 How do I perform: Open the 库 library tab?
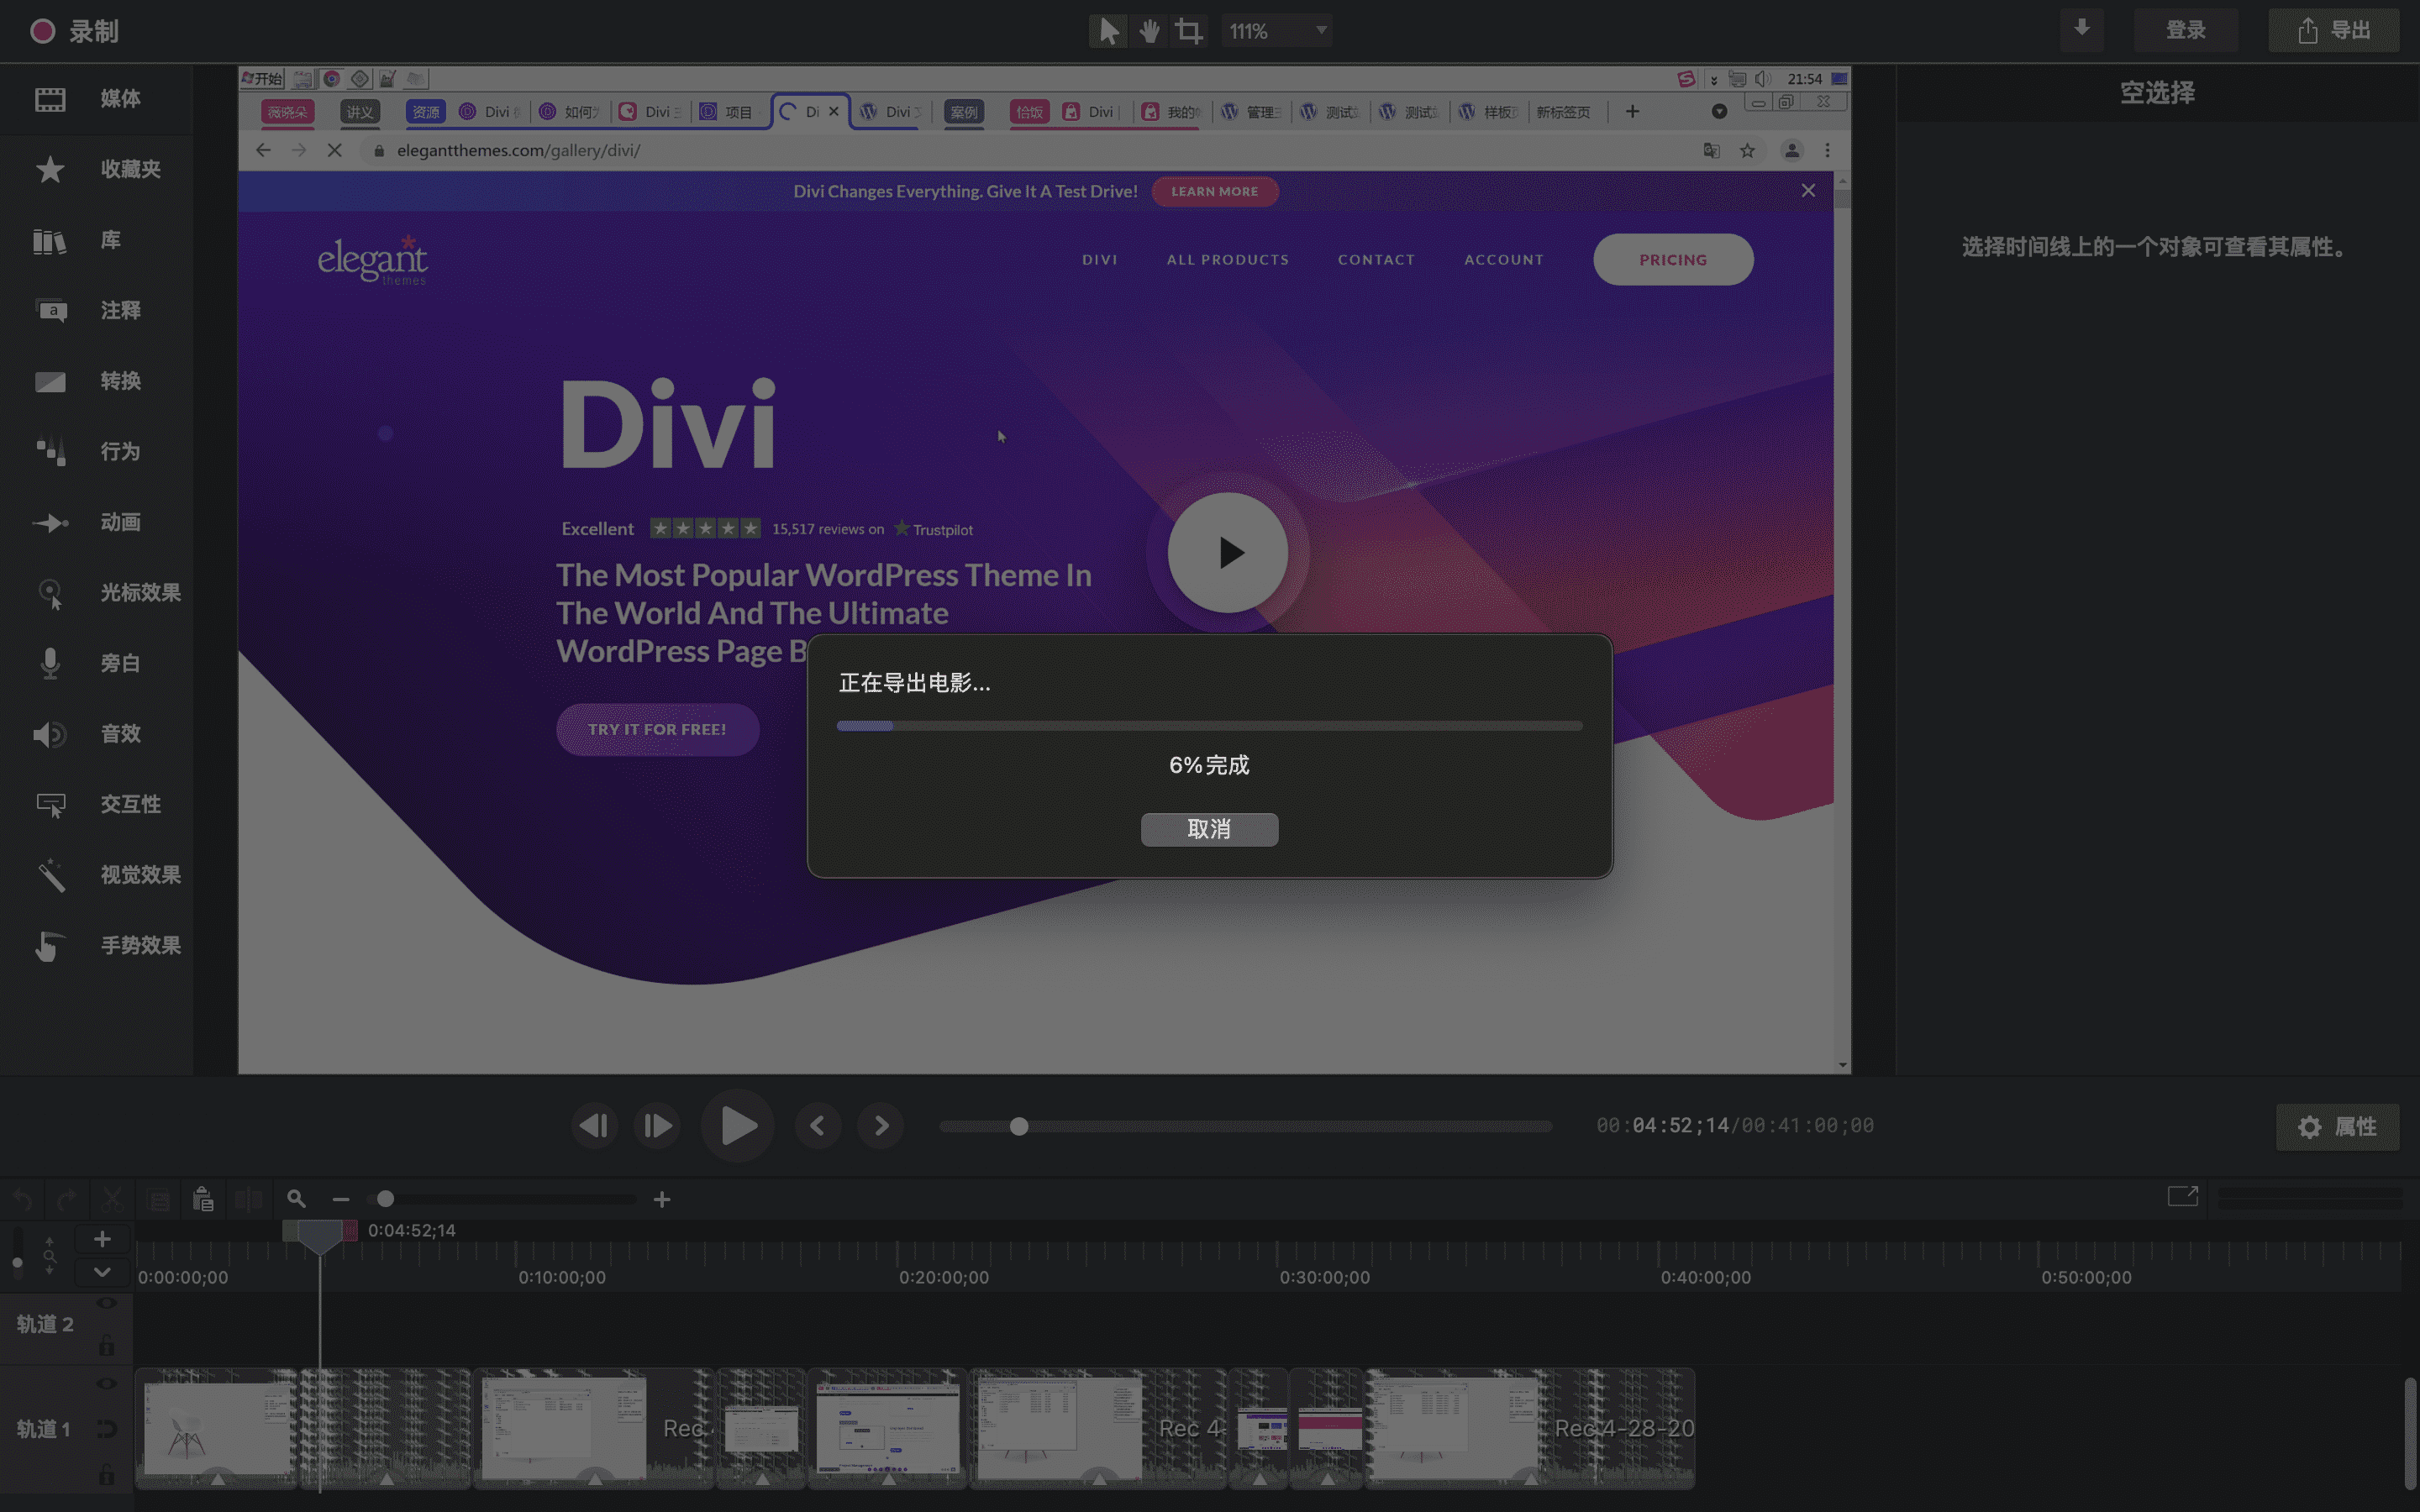(x=96, y=240)
